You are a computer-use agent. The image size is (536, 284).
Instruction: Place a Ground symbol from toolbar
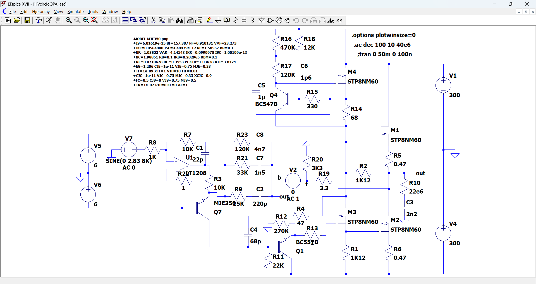pyautogui.click(x=218, y=20)
